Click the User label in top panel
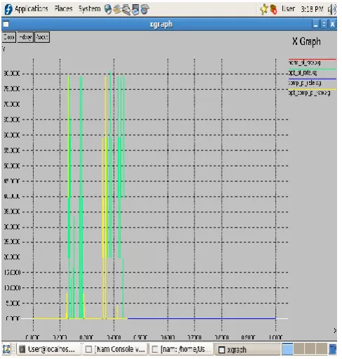This screenshot has width=342, height=359. click(x=288, y=9)
